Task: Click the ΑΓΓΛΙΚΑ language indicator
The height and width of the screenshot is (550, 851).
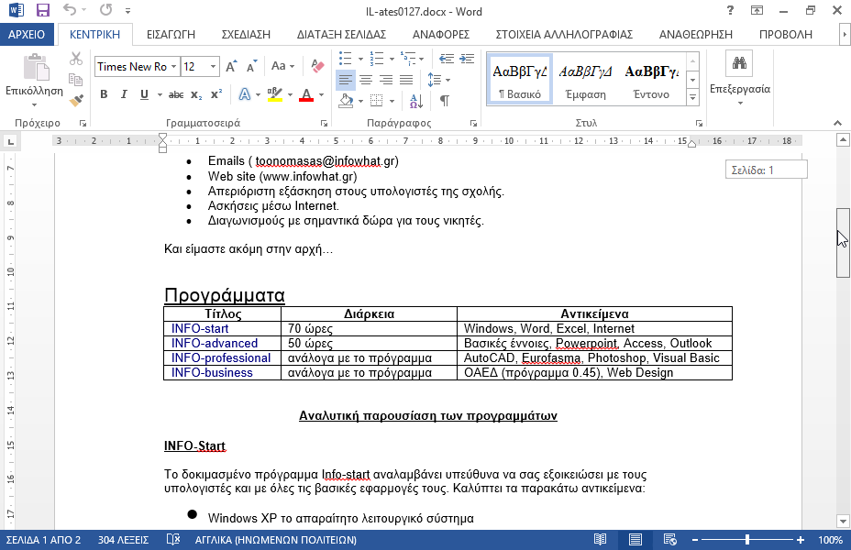Action: [x=276, y=540]
